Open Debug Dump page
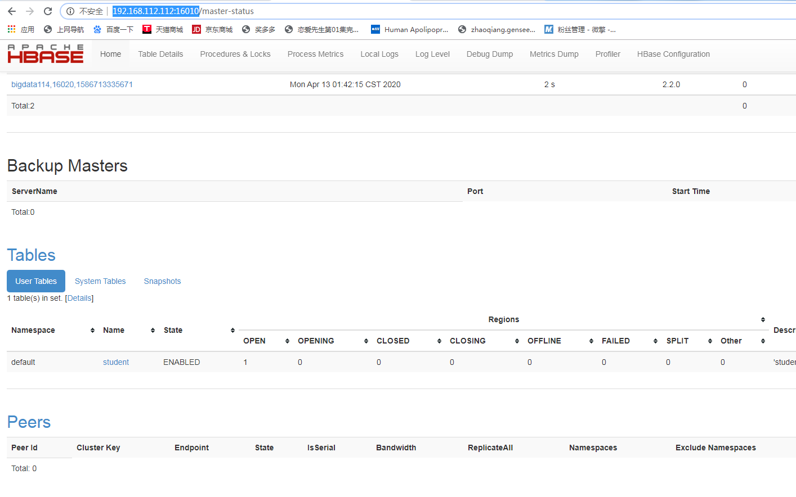 490,54
